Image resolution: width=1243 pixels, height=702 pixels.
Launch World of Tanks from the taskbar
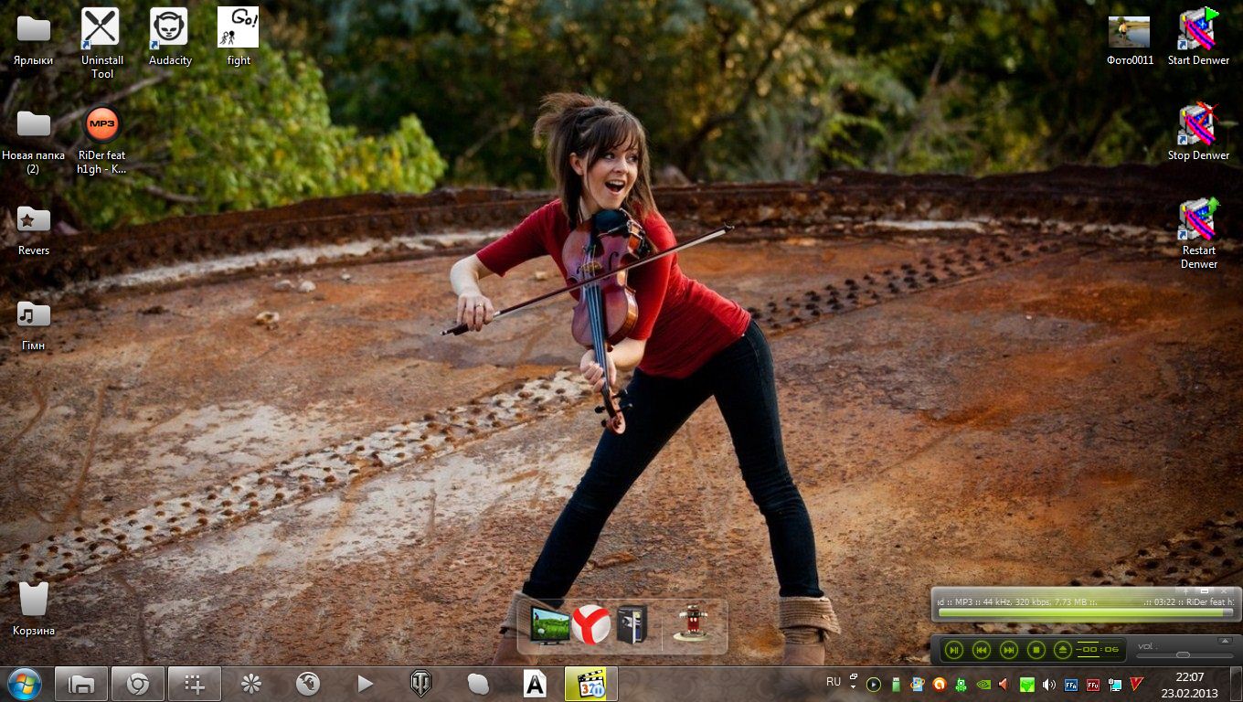coord(420,683)
